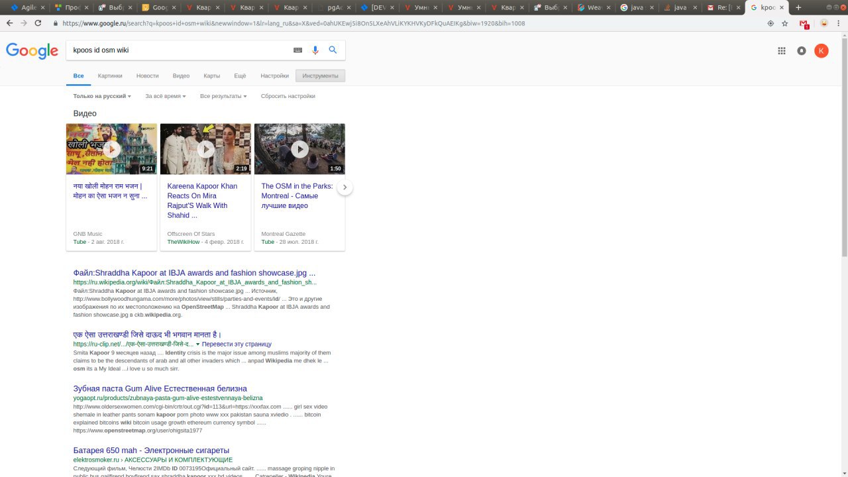Select the Все results tab
Viewport: 848px width, 477px height.
point(79,76)
